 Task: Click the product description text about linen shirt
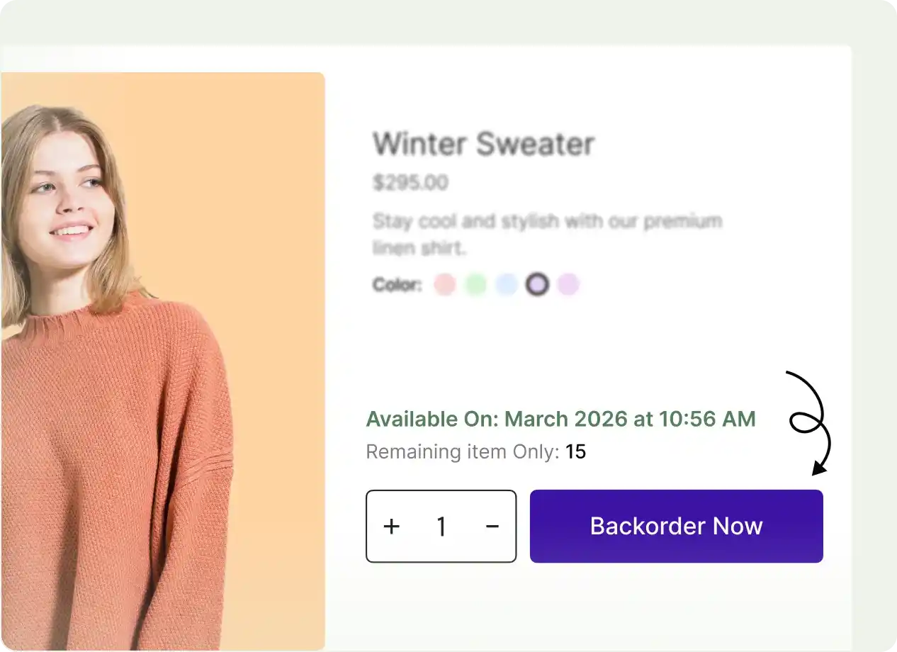[547, 234]
